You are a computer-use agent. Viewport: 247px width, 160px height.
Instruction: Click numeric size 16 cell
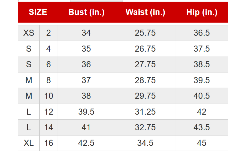pyautogui.click(x=48, y=143)
